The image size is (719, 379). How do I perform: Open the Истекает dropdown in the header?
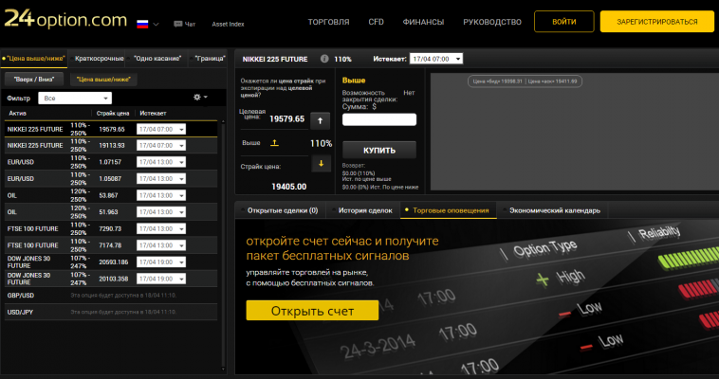436,59
